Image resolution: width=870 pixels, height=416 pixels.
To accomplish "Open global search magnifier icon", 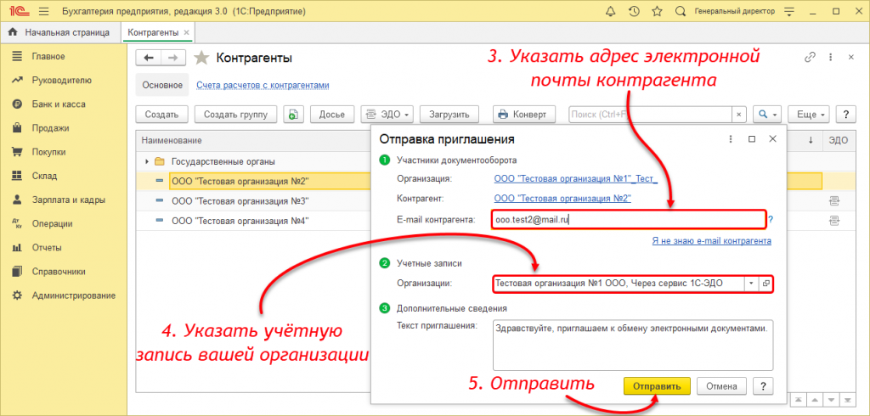I will click(x=681, y=11).
